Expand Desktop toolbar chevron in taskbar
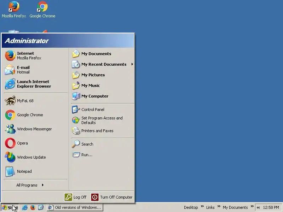Screen dimensions: 283x212 (202, 206)
